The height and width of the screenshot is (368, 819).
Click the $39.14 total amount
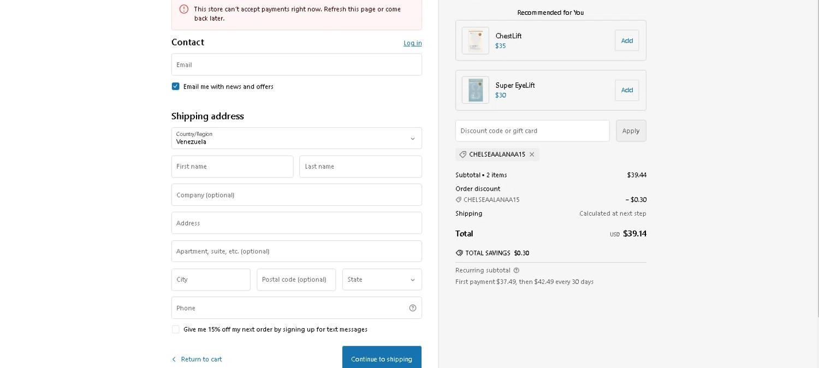click(635, 234)
